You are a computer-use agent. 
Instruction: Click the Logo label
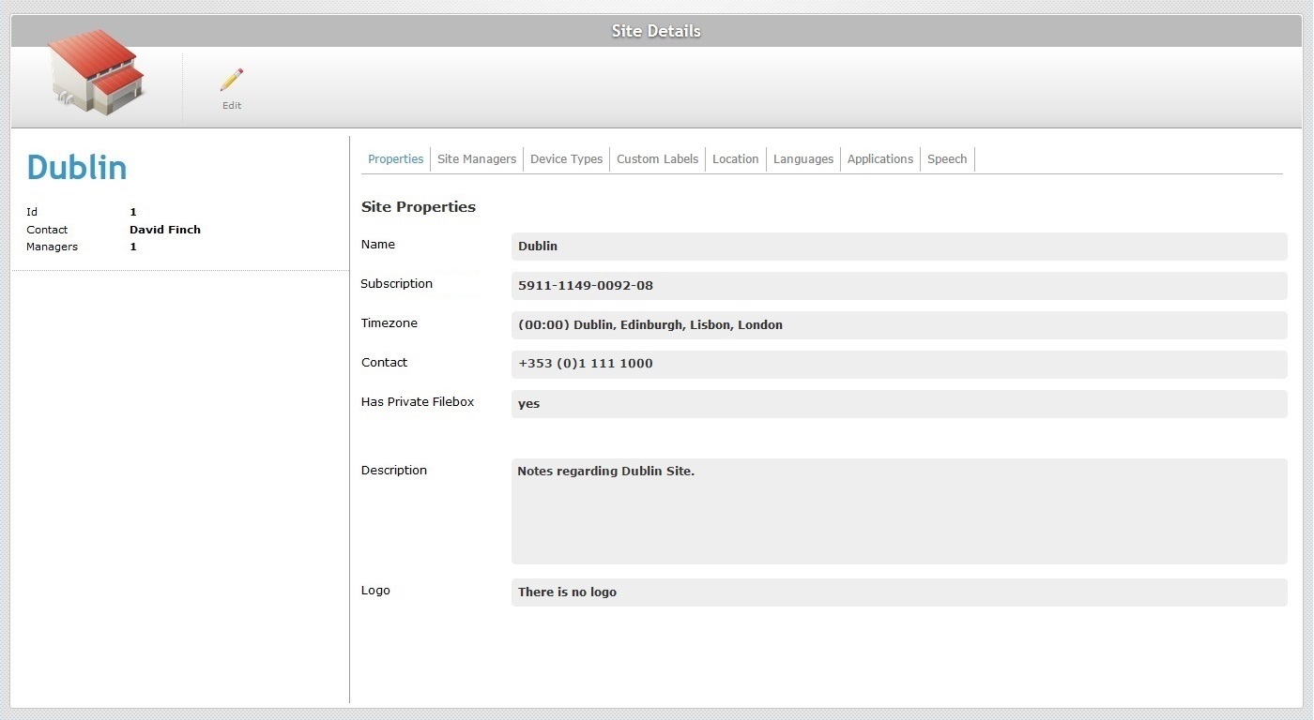point(375,591)
